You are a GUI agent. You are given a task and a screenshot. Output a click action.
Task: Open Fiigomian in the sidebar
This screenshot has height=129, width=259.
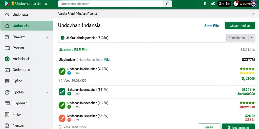click(26, 103)
